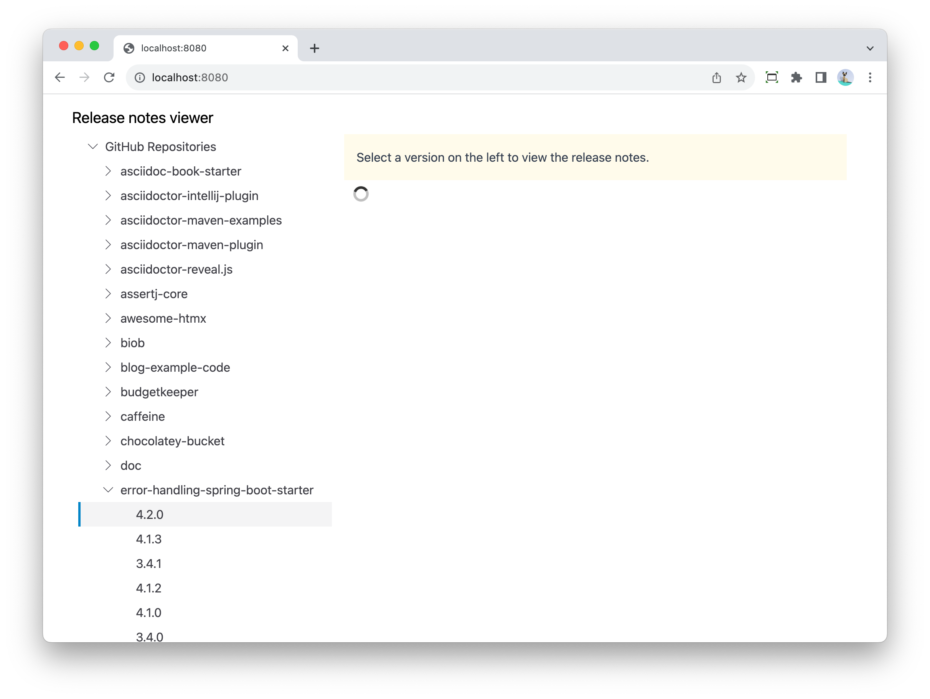
Task: Select caffeine repository label
Action: point(142,416)
